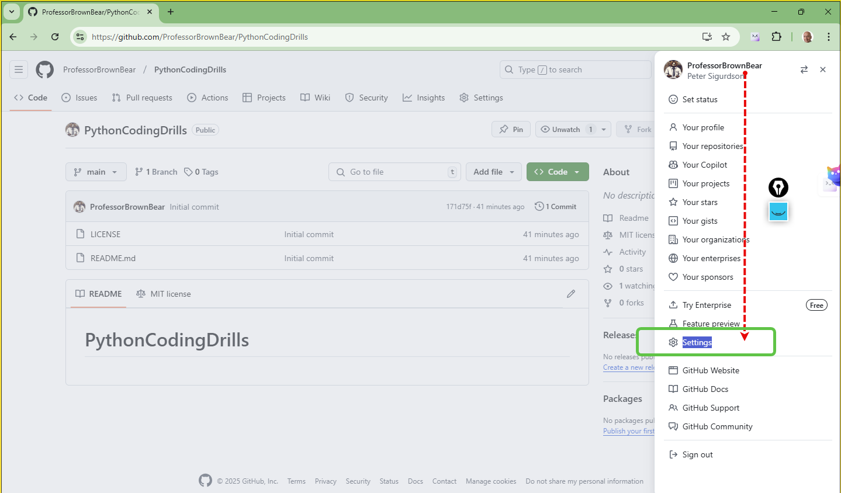Open the Chrome profile avatar
Viewport: 841px width, 493px height.
pos(808,37)
